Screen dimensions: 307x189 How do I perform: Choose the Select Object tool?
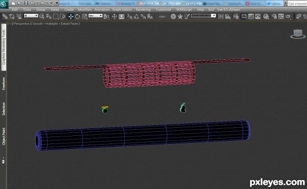coord(41,17)
